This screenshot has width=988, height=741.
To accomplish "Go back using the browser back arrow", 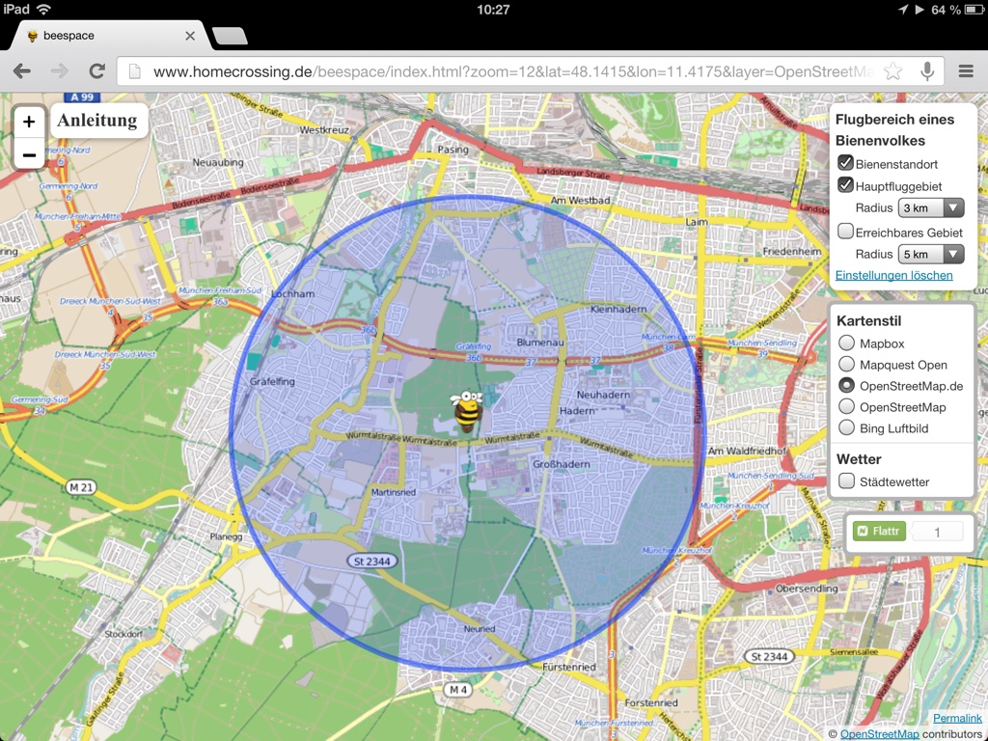I will click(21, 71).
